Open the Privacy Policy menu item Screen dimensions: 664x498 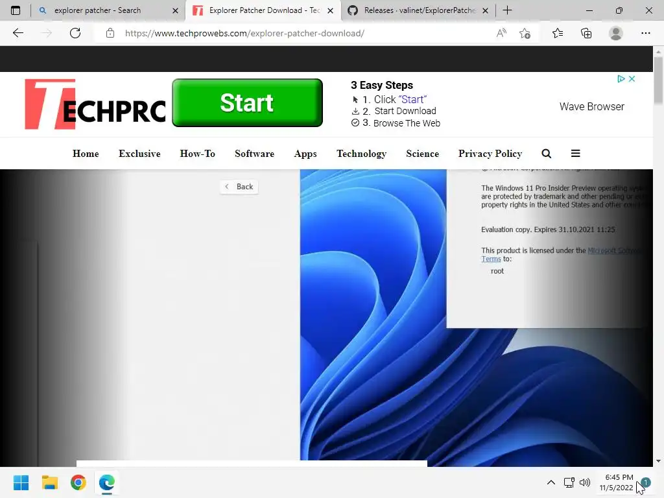pyautogui.click(x=490, y=154)
